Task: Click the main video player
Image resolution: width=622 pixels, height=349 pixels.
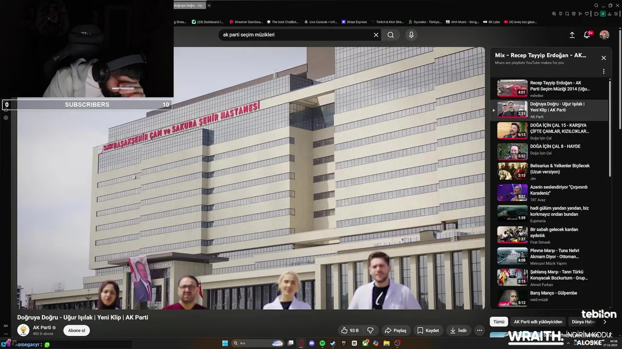Action: coord(251,178)
